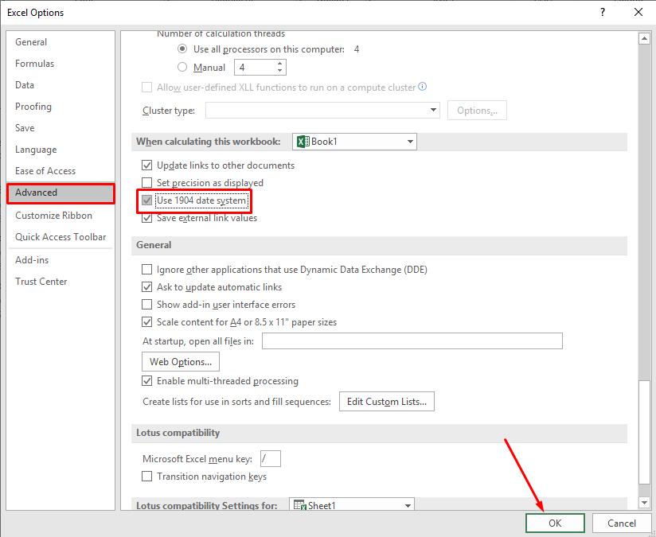Toggle Ask to update automatic links

146,287
